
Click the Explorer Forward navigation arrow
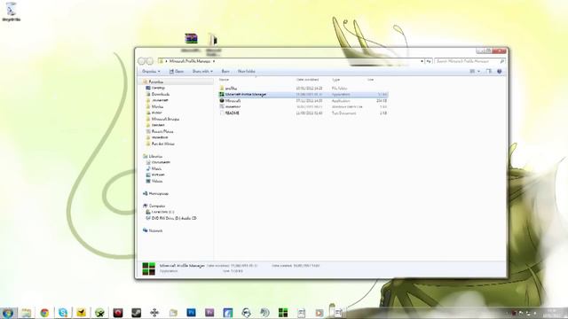coord(149,61)
